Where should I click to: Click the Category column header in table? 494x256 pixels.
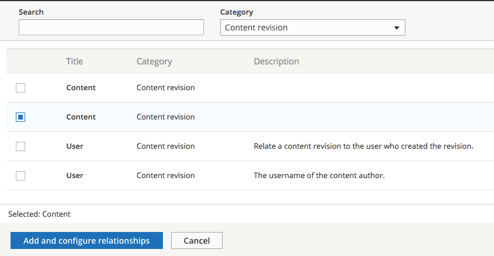tap(154, 62)
